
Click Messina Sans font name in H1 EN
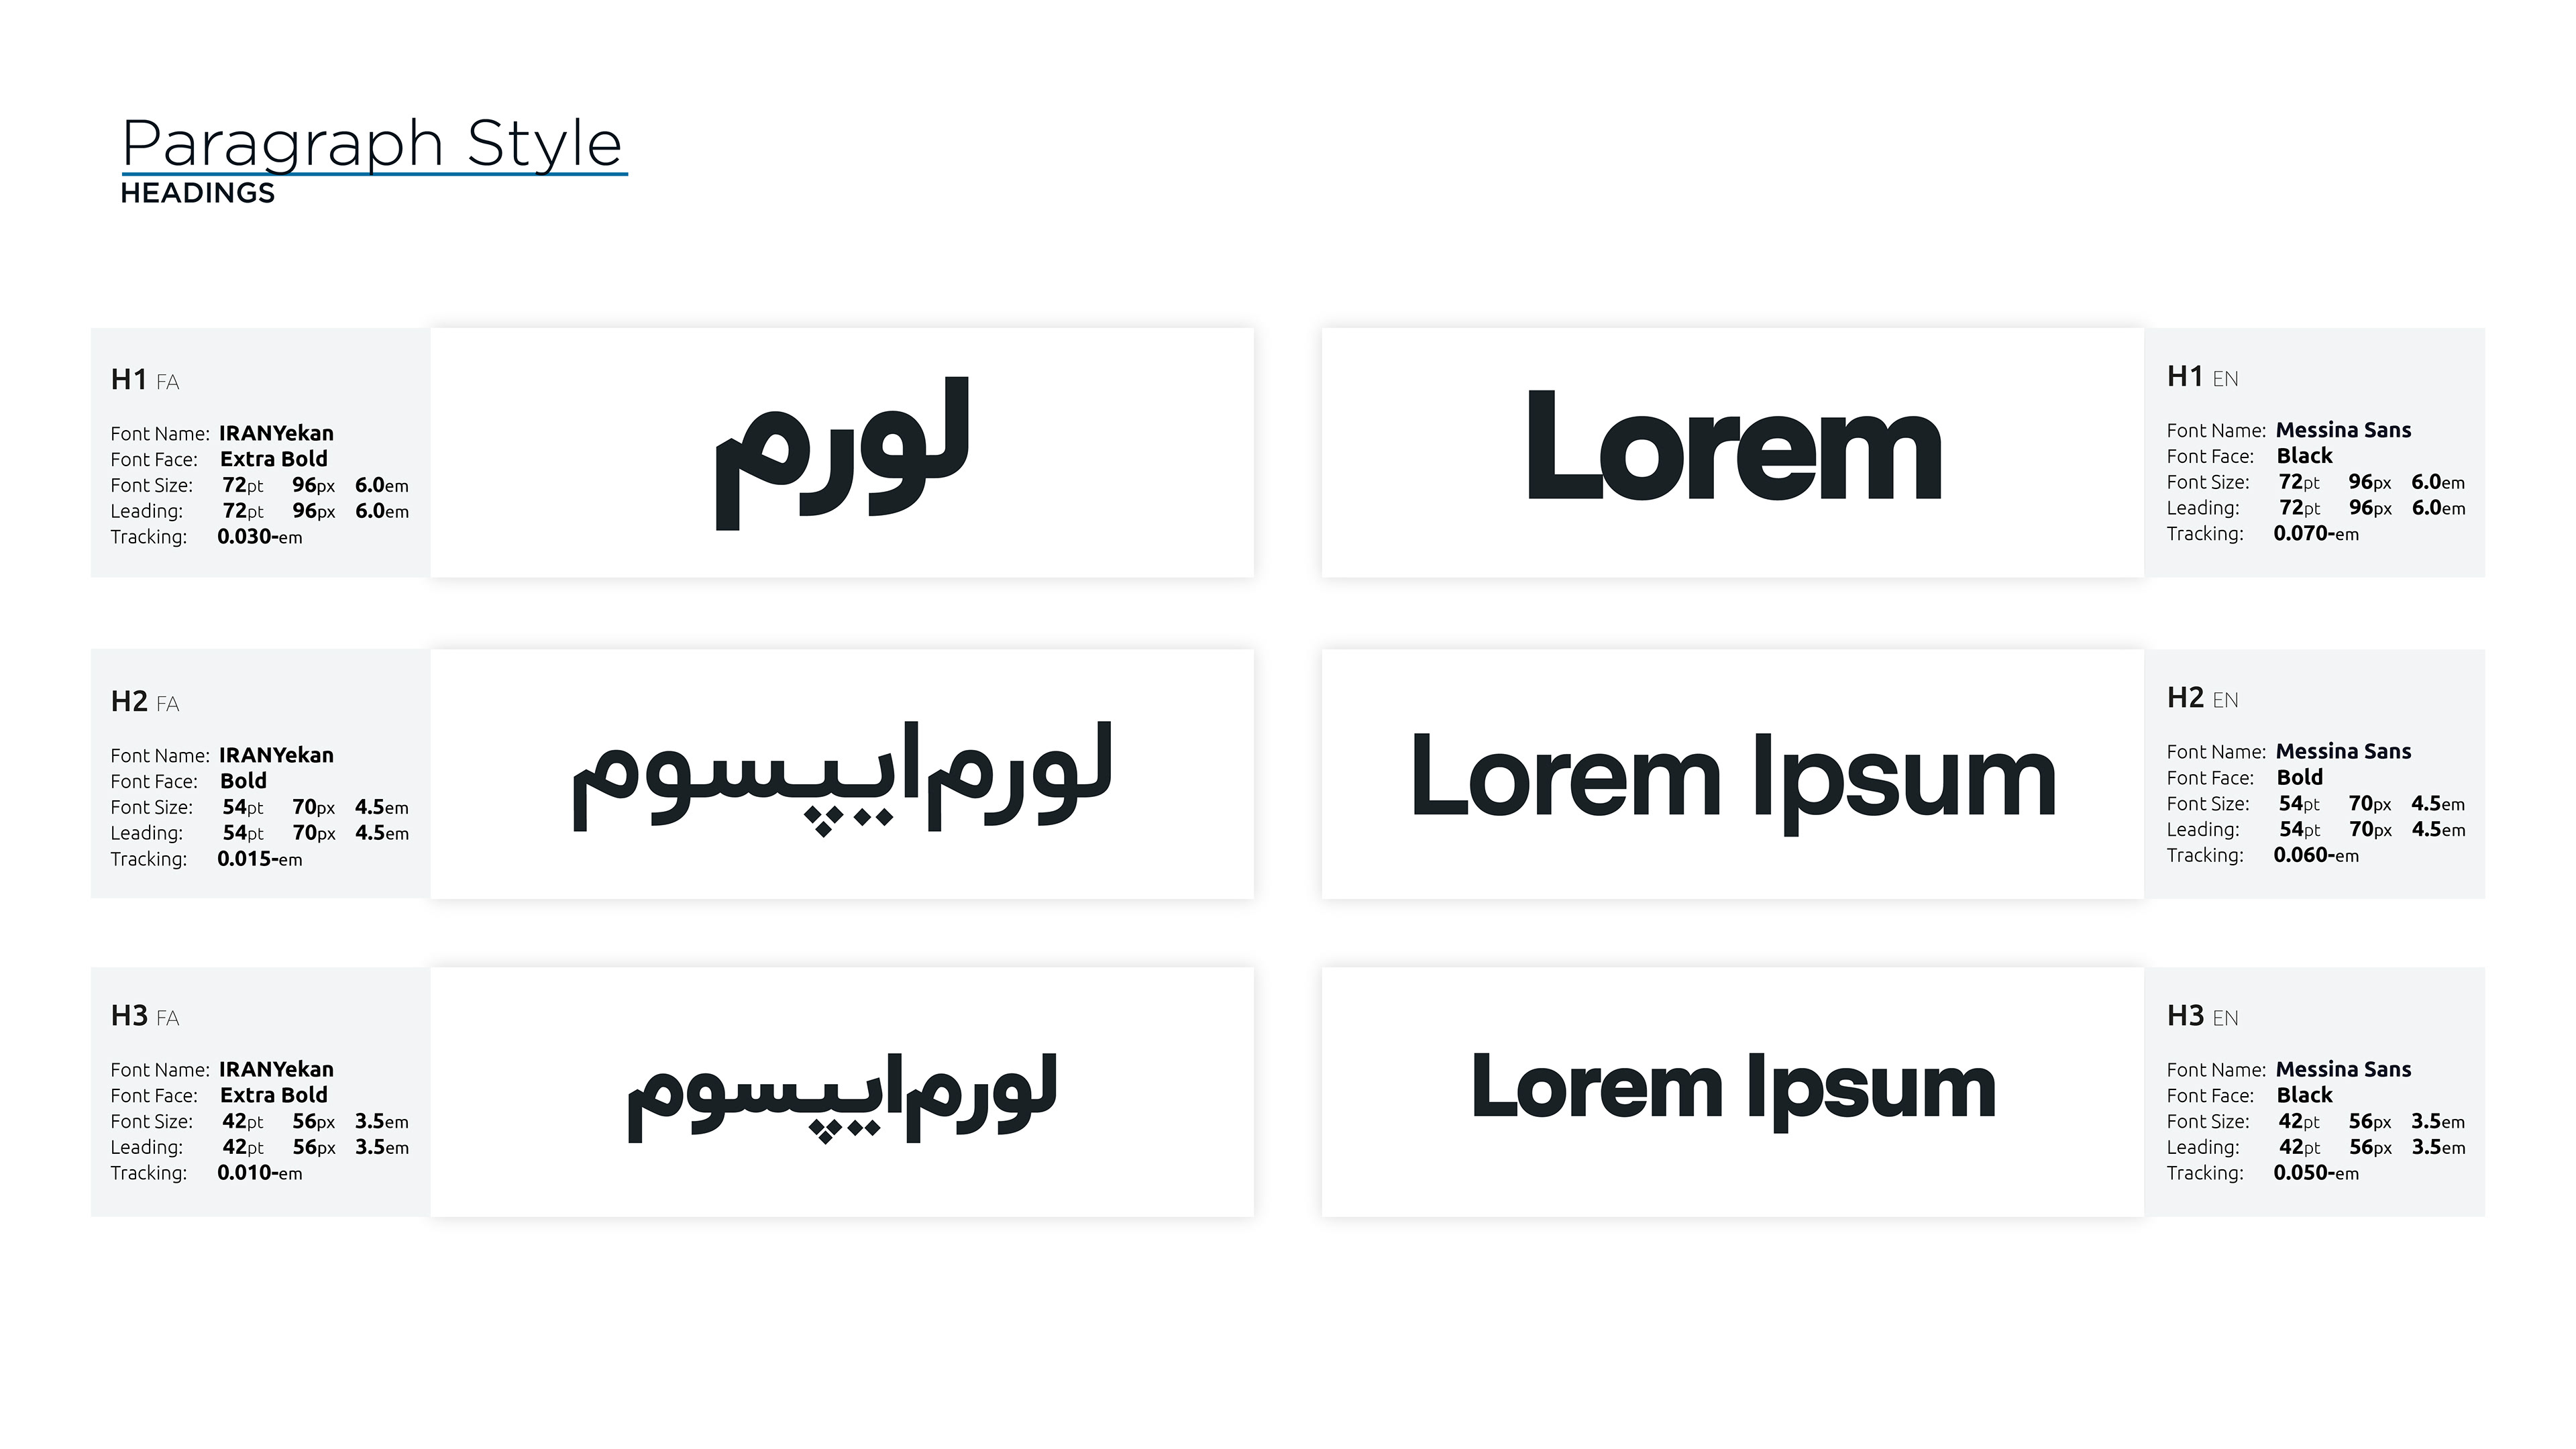[x=2343, y=430]
